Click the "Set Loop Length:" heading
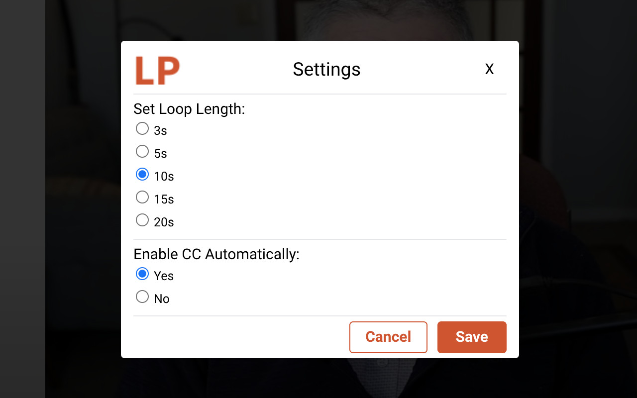The image size is (637, 398). click(x=189, y=108)
